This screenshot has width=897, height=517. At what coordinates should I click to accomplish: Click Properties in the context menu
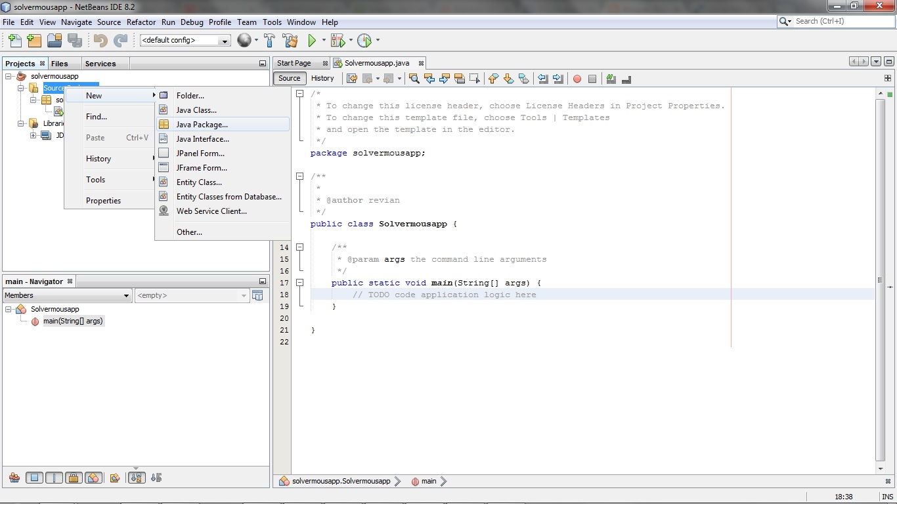tap(103, 200)
